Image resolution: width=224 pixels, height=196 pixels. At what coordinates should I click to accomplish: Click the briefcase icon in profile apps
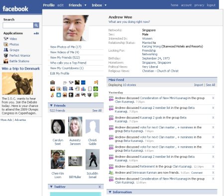(x=53, y=83)
